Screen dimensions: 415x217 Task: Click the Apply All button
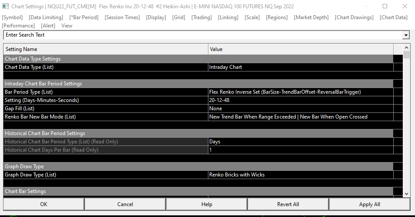pyautogui.click(x=370, y=204)
